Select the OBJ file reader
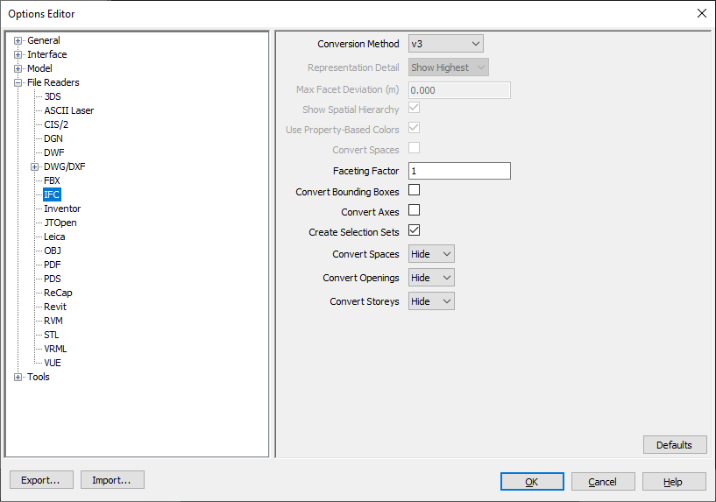This screenshot has height=502, width=716. point(53,251)
